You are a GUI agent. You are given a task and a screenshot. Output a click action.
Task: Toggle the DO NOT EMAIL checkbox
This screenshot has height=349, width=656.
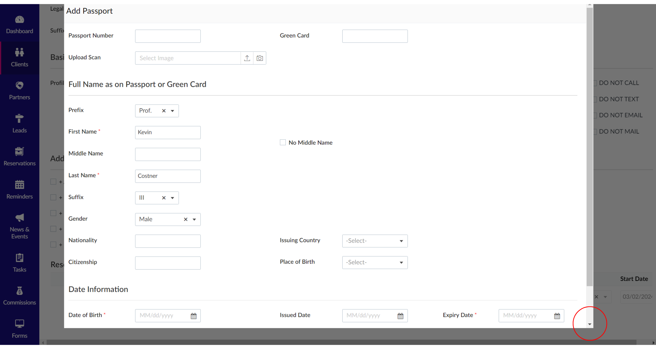pos(595,115)
